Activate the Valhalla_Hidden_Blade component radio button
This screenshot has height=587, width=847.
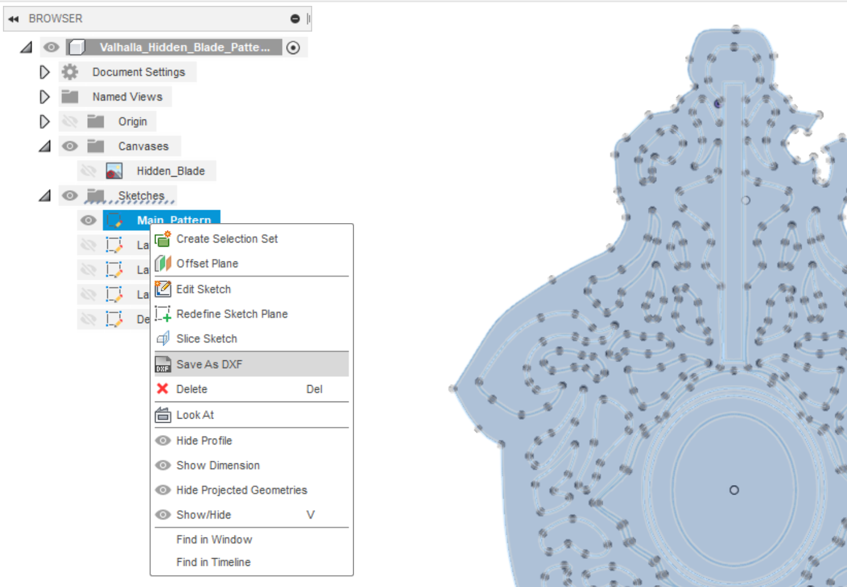point(293,48)
